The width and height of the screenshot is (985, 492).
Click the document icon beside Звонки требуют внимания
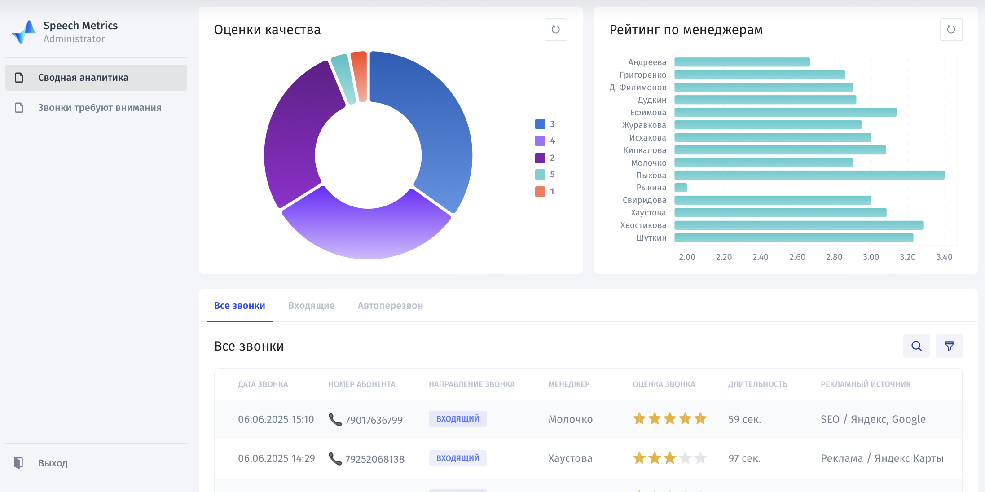click(x=19, y=108)
